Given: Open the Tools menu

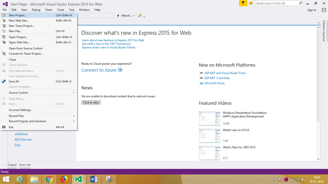Looking at the screenshot, I should point(61,10).
